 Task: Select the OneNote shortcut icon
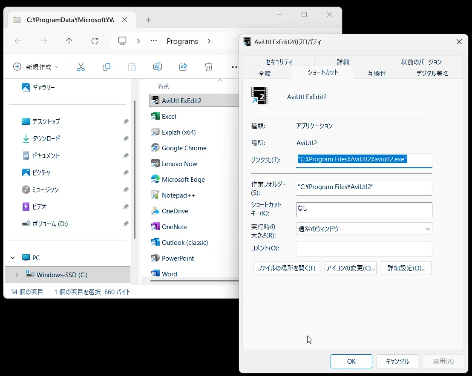155,227
